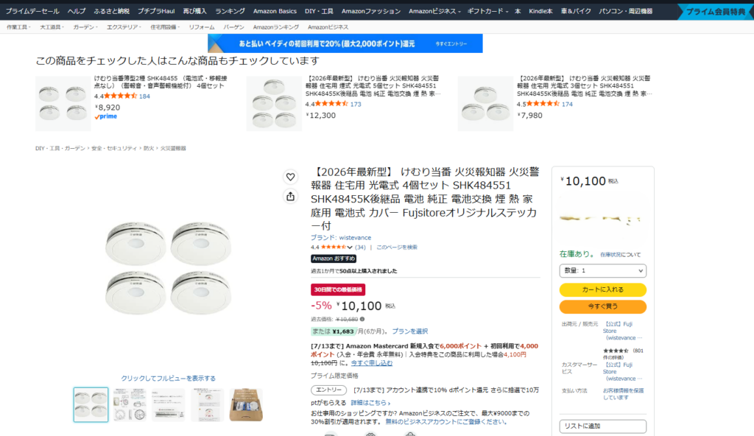Screen dimensions: 754x436
Task: Select the first product thumbnail image
Action: [x=91, y=405]
